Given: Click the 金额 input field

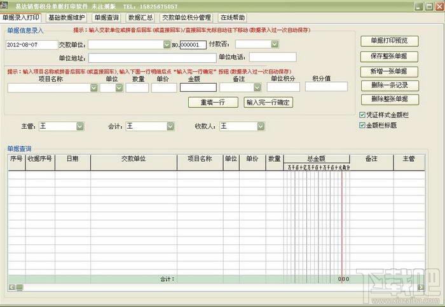Looking at the screenshot, I should click(198, 88).
